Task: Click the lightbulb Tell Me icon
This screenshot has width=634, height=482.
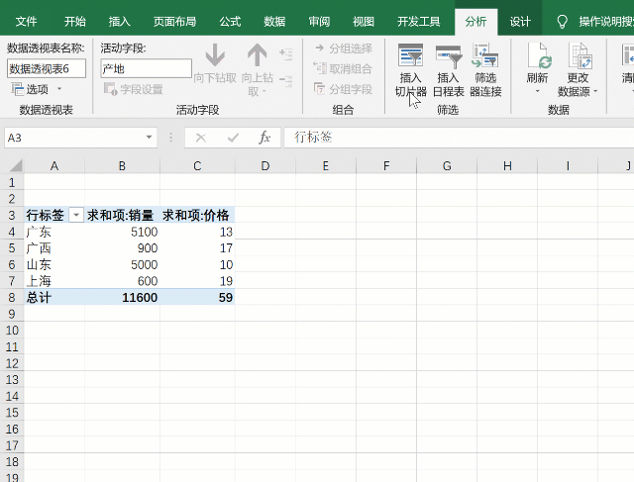Action: 562,22
